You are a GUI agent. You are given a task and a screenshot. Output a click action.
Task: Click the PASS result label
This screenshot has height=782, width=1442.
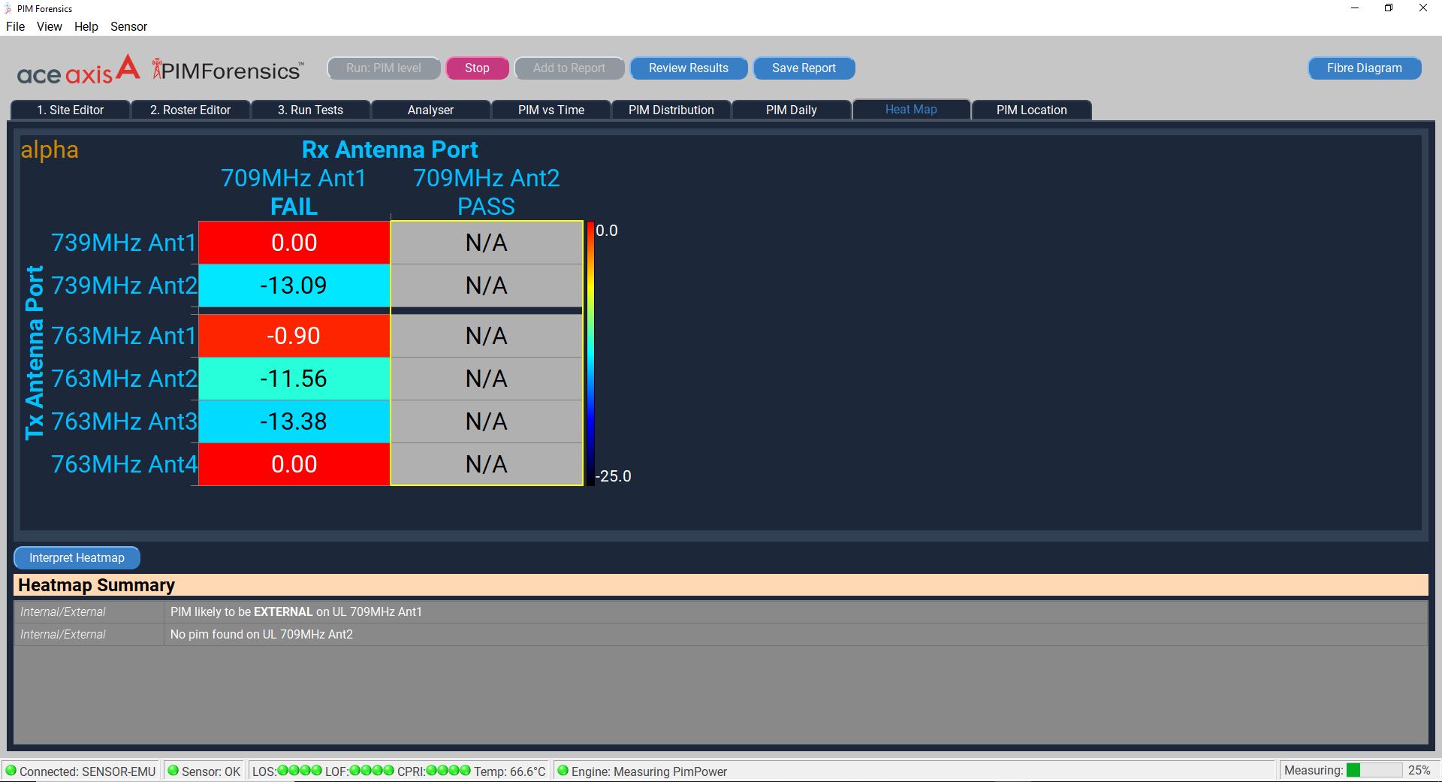[487, 207]
